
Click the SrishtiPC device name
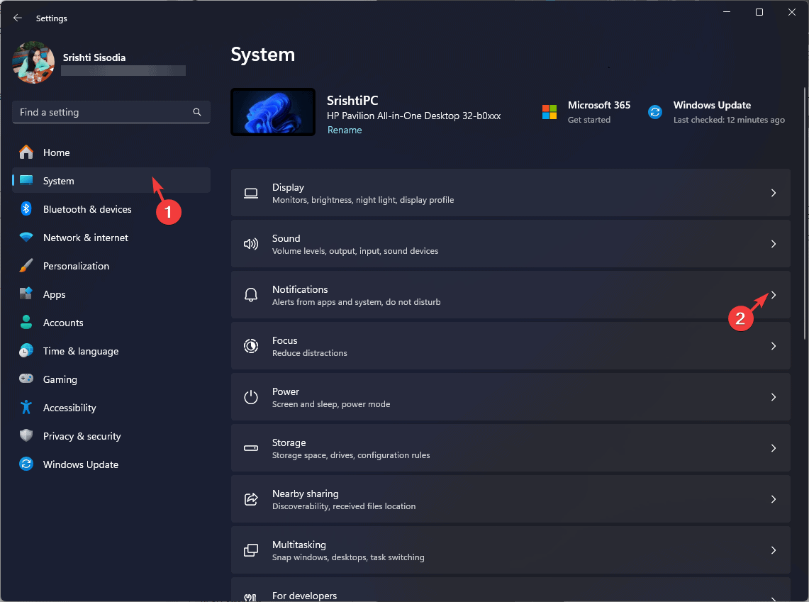click(352, 100)
